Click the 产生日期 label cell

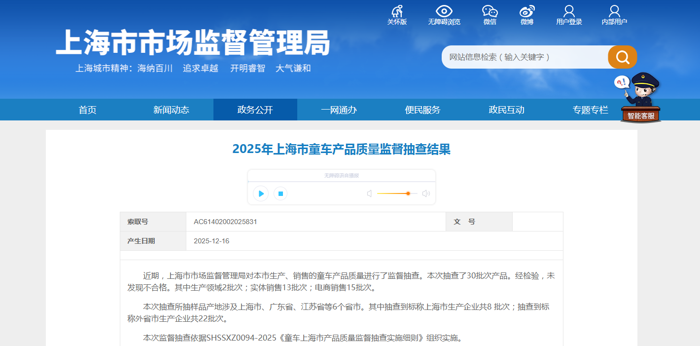[153, 241]
